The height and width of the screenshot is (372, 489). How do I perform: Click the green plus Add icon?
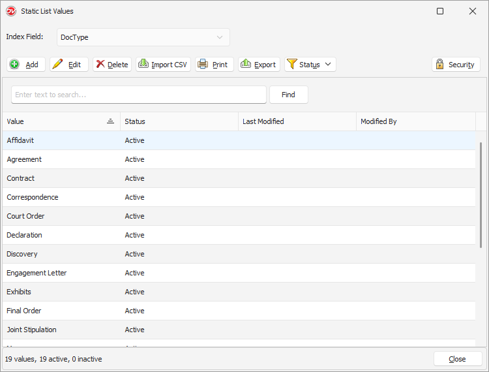click(14, 65)
